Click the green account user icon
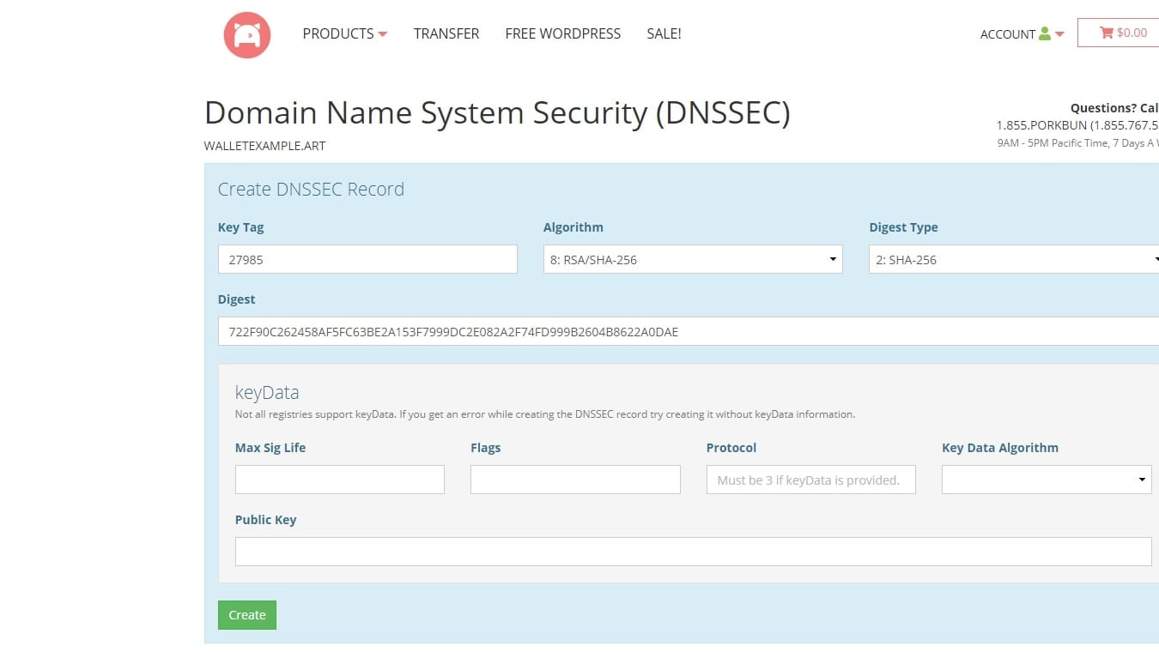This screenshot has height=652, width=1159. [x=1045, y=33]
